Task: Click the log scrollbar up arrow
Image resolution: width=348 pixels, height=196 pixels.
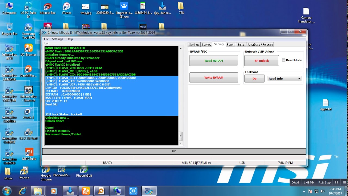Action: pyautogui.click(x=181, y=48)
